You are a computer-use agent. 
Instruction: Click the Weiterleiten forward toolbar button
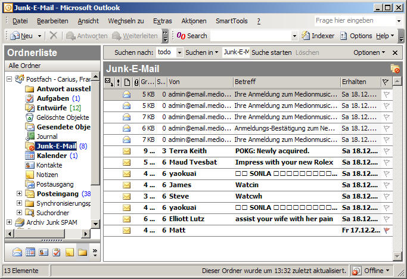(x=135, y=36)
